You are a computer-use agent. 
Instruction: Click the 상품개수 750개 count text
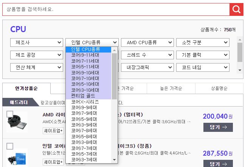[x=218, y=29]
